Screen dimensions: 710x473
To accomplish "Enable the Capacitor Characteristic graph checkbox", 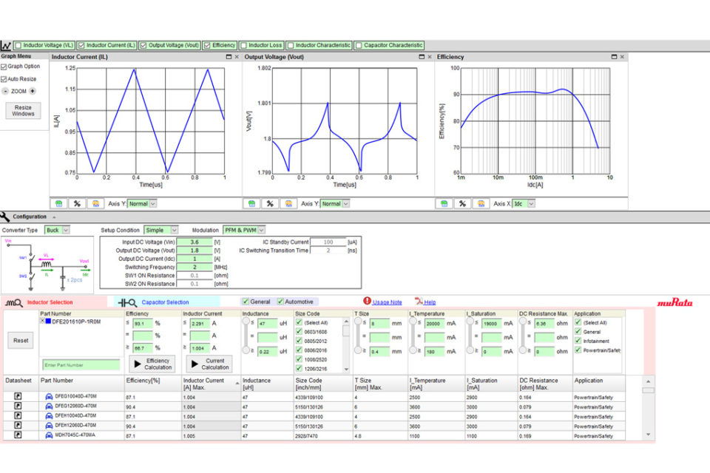I will (359, 45).
